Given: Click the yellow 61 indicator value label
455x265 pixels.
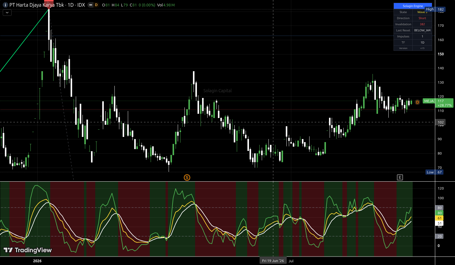Looking at the screenshot, I should [439, 218].
